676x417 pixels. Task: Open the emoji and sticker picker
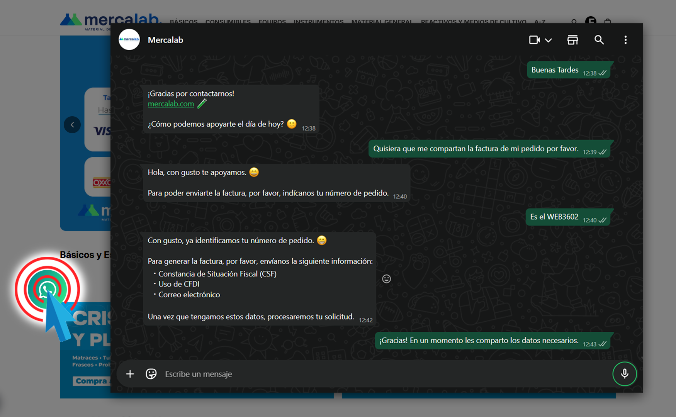151,374
